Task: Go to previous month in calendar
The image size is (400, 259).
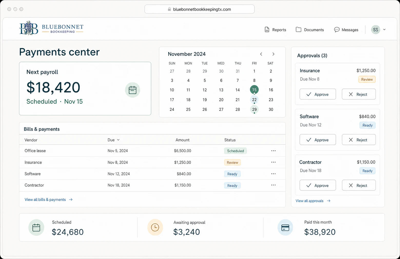Action: point(261,54)
